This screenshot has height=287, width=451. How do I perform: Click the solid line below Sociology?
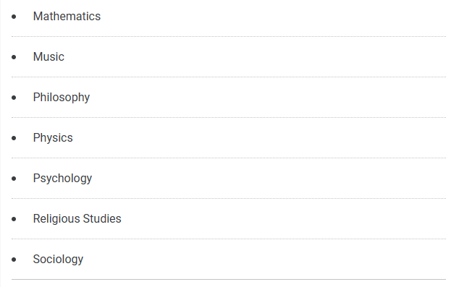pyautogui.click(x=229, y=279)
